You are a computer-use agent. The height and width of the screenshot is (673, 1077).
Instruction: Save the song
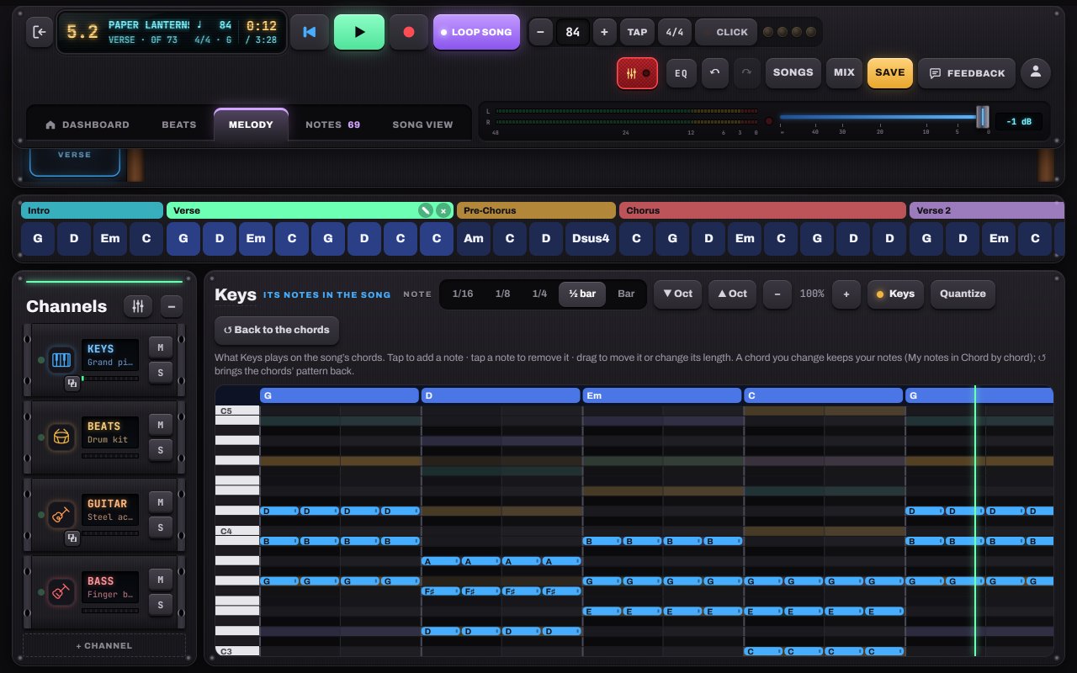[x=889, y=73]
